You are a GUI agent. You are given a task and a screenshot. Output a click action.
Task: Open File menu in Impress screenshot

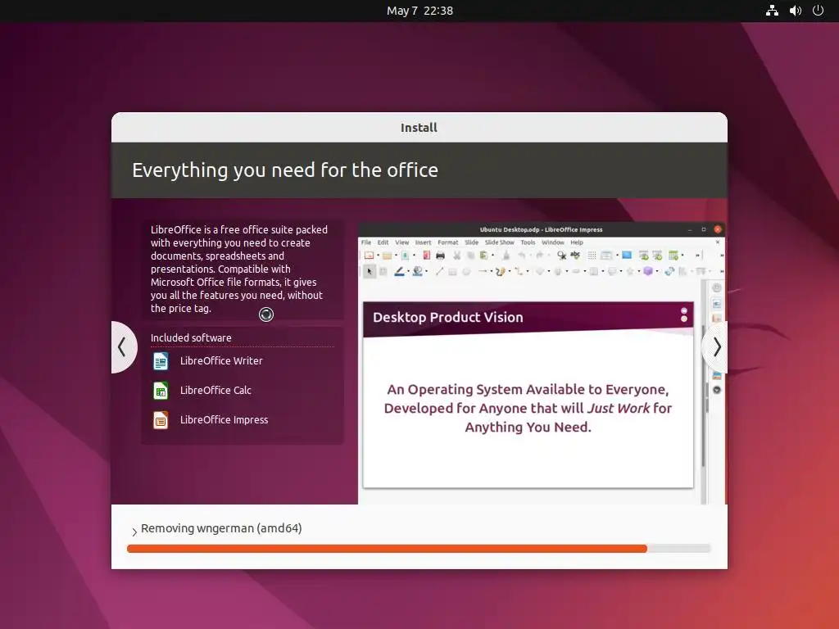point(366,242)
